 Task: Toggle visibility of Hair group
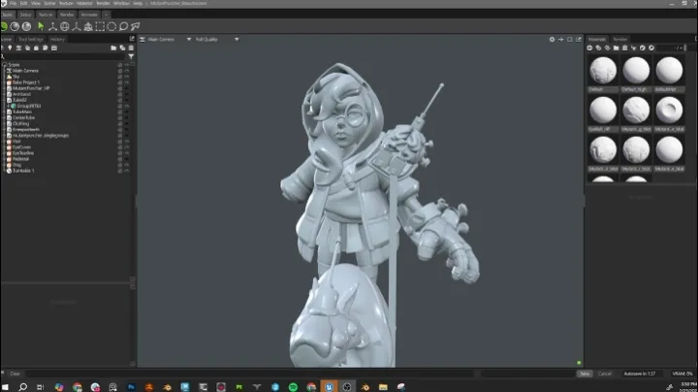[x=127, y=142]
